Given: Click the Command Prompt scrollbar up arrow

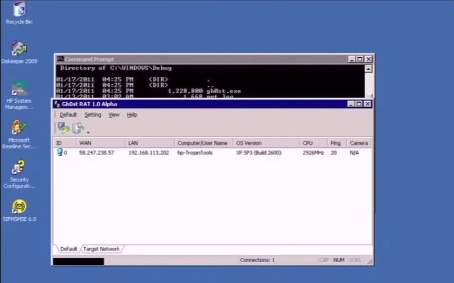Looking at the screenshot, I should pyautogui.click(x=368, y=69).
